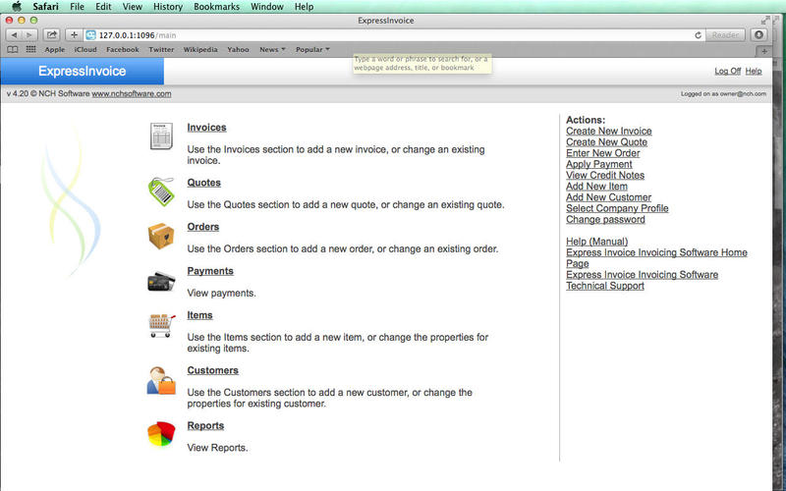Open the Items section link
Screen dimensions: 786x491
(199, 315)
